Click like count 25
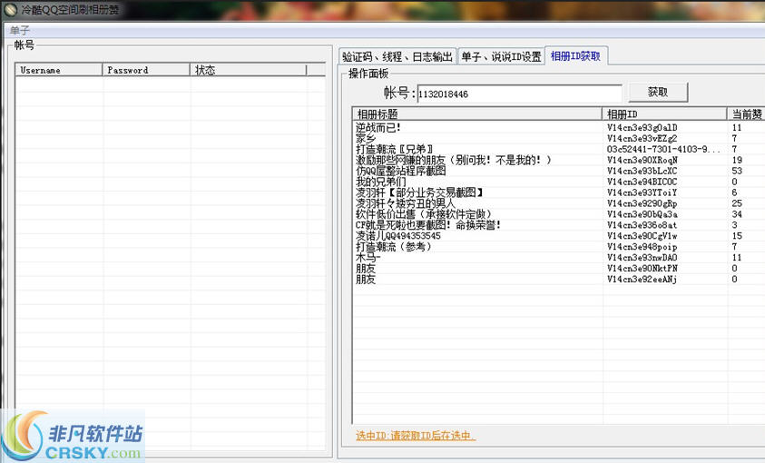The height and width of the screenshot is (463, 765). pyautogui.click(x=737, y=203)
